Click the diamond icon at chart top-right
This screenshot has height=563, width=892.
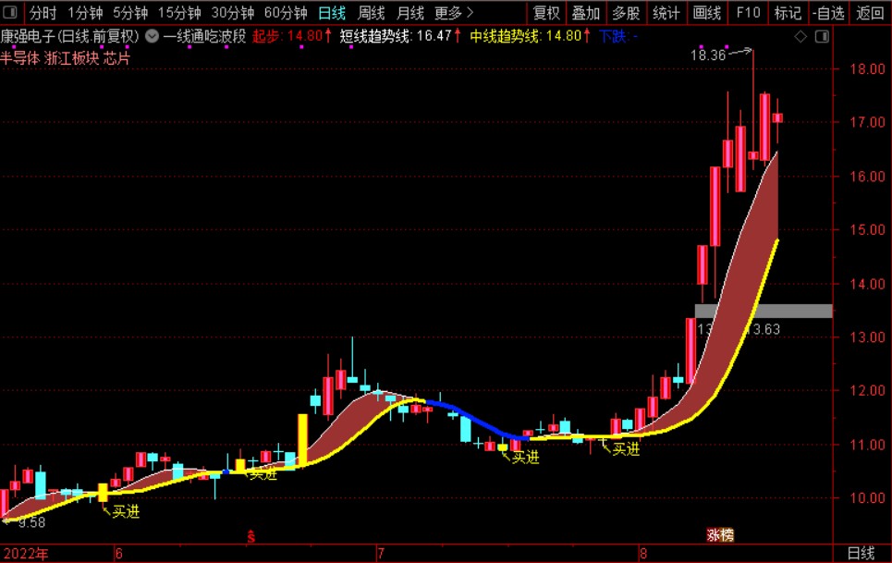(800, 37)
